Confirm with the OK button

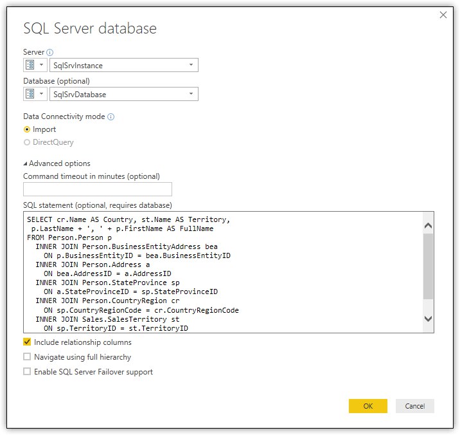pyautogui.click(x=368, y=406)
